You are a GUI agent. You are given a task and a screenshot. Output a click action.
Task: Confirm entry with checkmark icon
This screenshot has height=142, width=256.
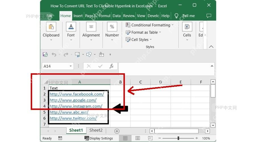coord(100,66)
